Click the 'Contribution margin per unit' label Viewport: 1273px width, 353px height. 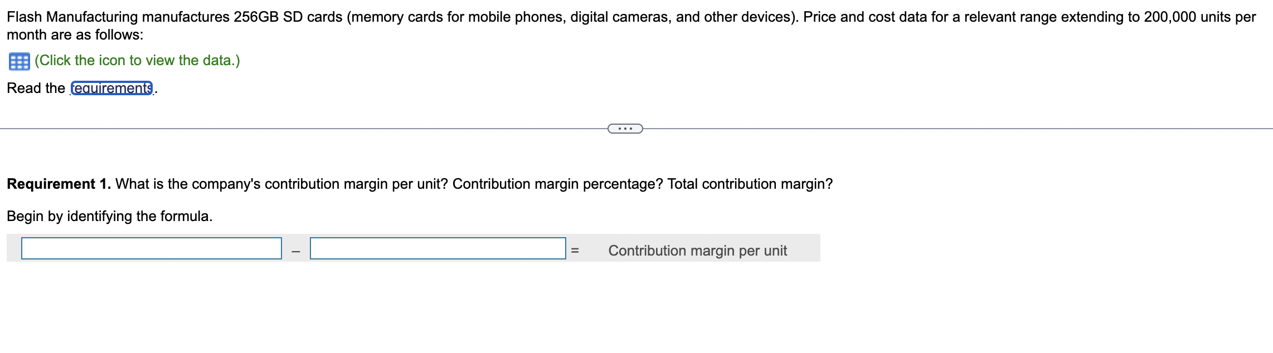tap(698, 251)
